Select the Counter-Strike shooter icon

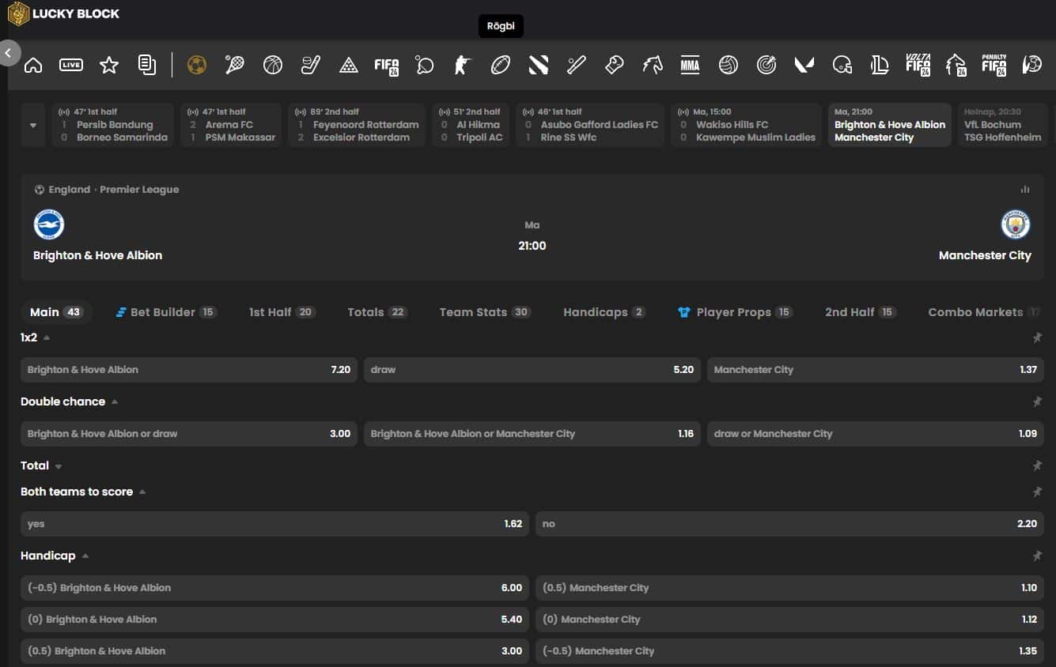463,65
